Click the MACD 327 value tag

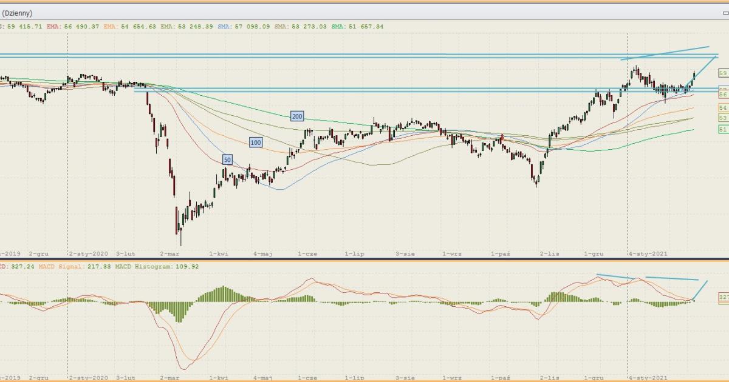(x=724, y=297)
